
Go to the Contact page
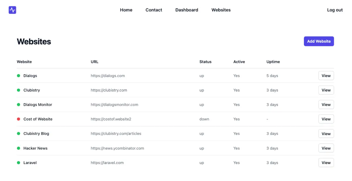154,10
